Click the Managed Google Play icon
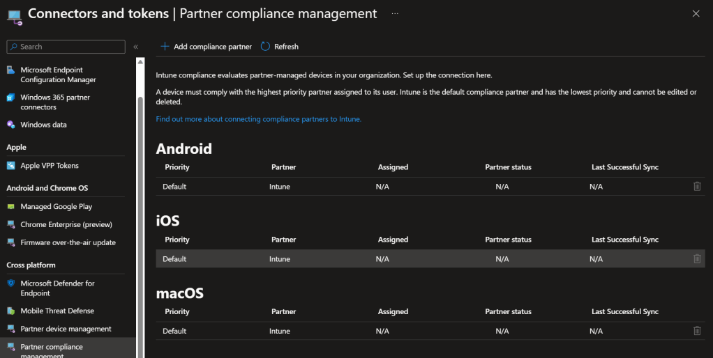This screenshot has height=358, width=713. pyautogui.click(x=11, y=207)
